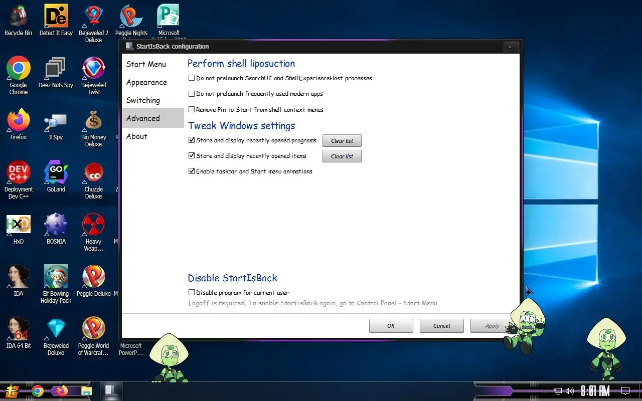
Task: Select the Elf Bowling Holiday Pack icon
Action: (56, 284)
